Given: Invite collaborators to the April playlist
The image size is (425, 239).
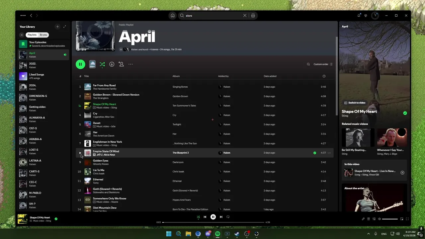Looking at the screenshot, I should click(x=121, y=64).
